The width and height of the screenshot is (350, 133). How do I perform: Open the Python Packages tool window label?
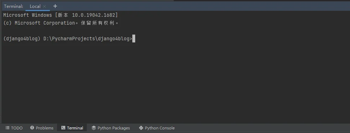(x=114, y=128)
